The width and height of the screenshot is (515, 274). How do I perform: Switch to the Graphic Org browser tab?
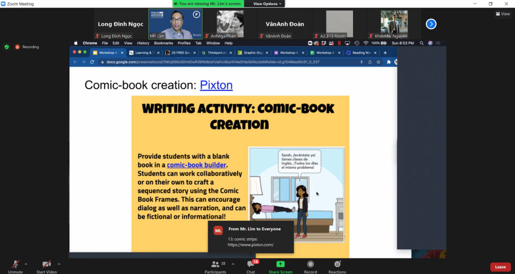253,52
